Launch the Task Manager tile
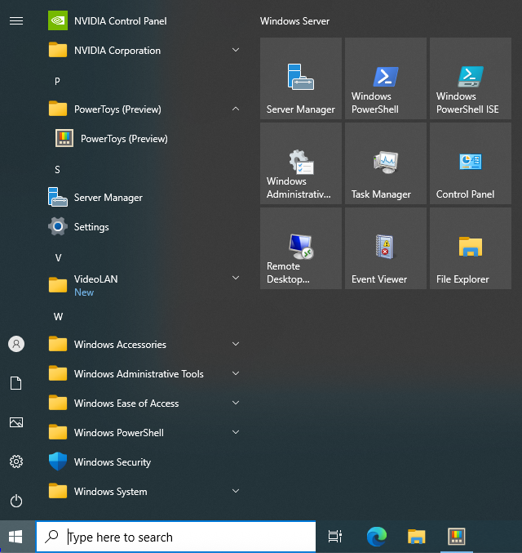Screen dimensions: 522x553 (x=386, y=163)
